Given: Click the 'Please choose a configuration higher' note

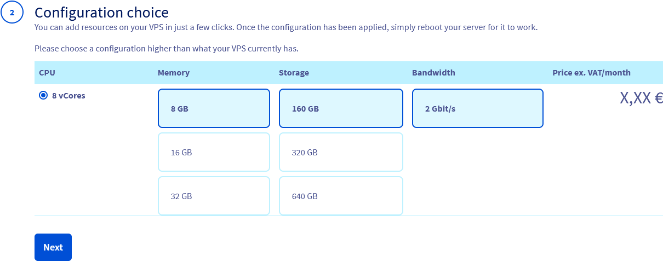Looking at the screenshot, I should click(166, 49).
